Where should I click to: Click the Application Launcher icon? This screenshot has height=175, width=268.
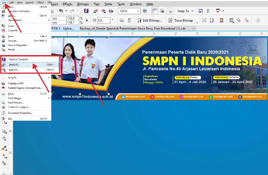coord(218,11)
